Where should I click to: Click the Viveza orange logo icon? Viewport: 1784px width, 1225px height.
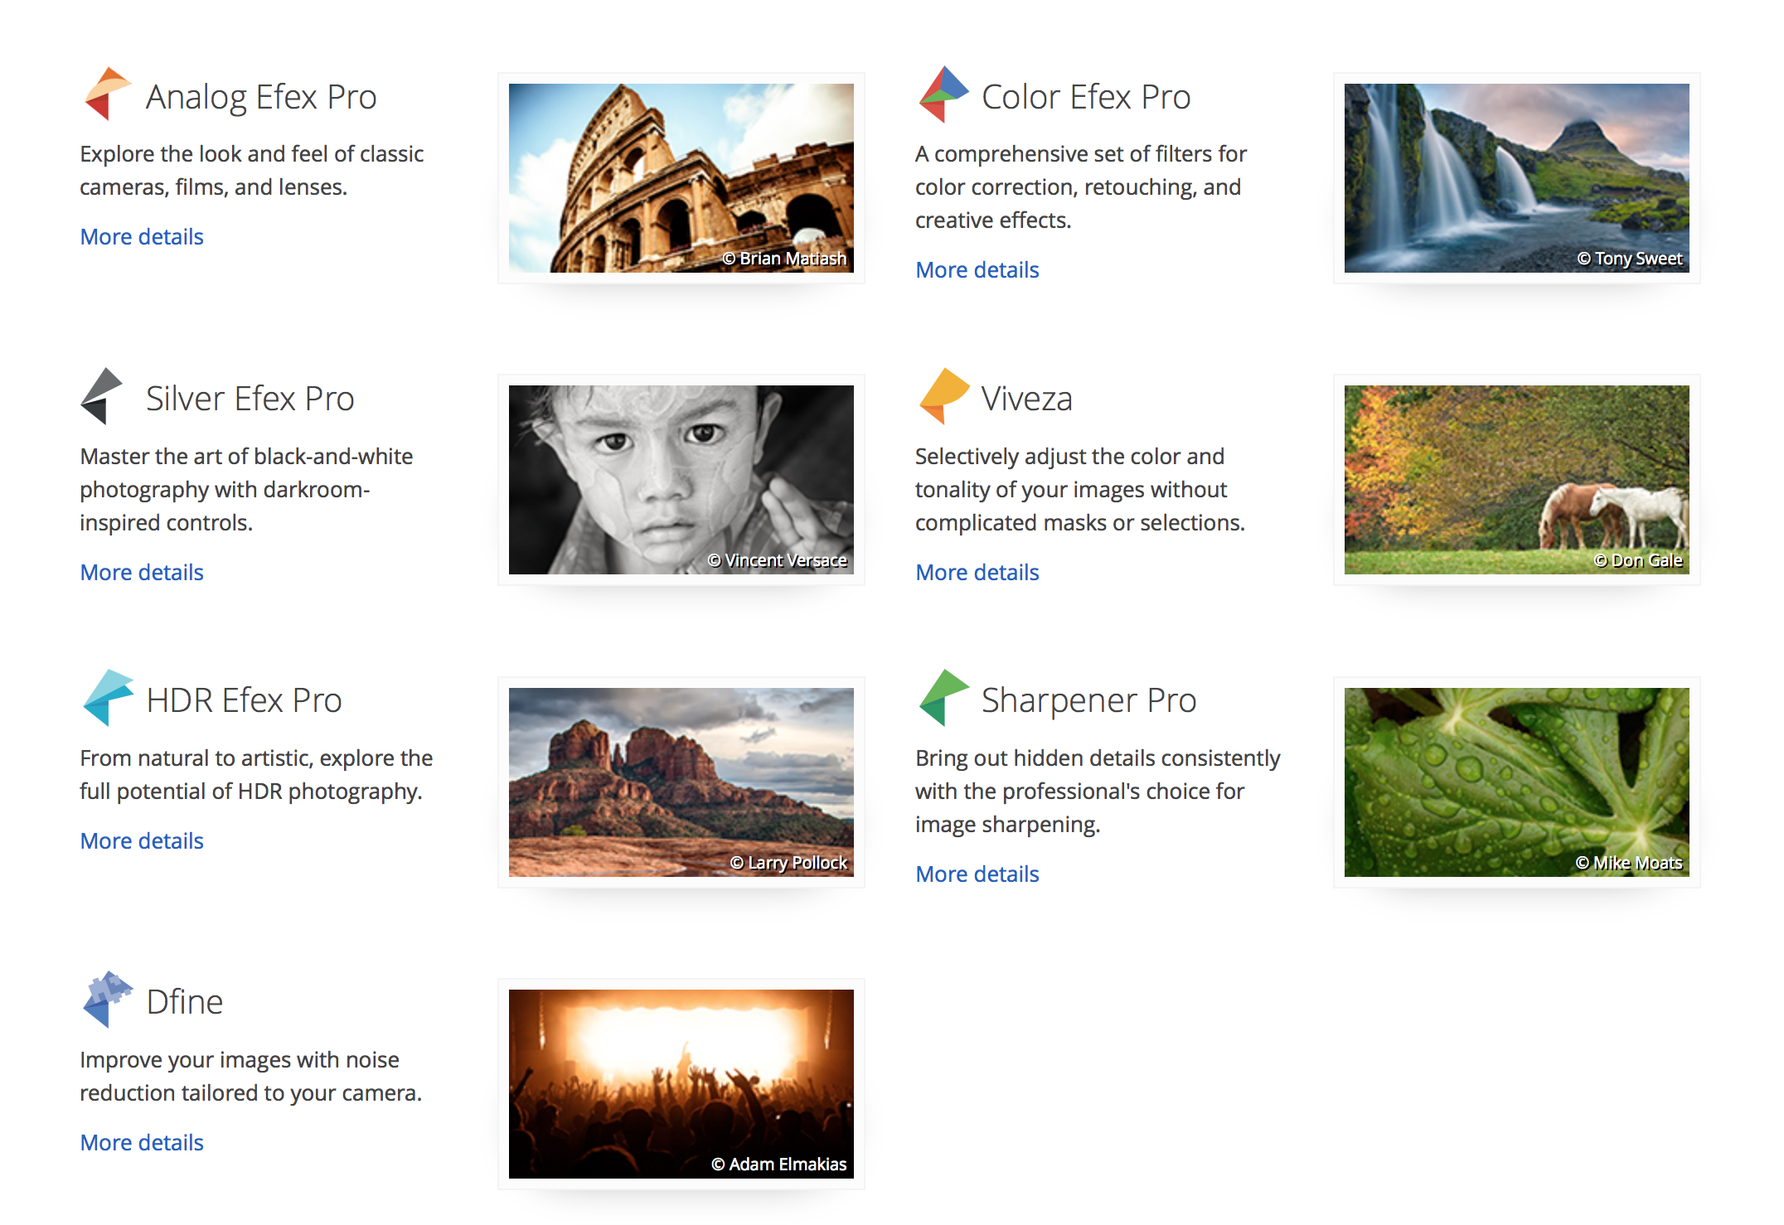[x=943, y=396]
